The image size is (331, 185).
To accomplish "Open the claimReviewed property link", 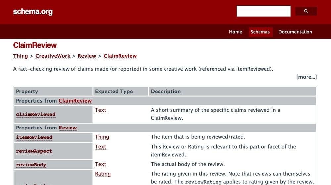I will 35,114.
